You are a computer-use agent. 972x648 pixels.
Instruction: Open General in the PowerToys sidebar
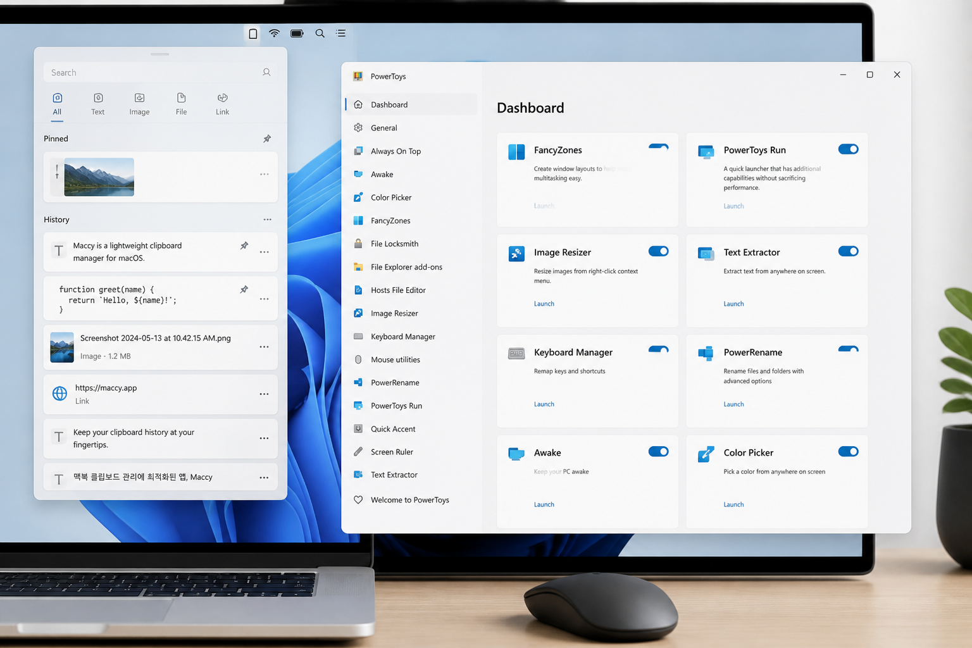[411, 128]
